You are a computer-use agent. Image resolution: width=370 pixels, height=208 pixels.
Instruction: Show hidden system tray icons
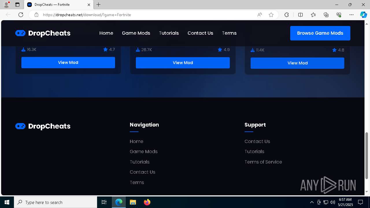point(312,202)
